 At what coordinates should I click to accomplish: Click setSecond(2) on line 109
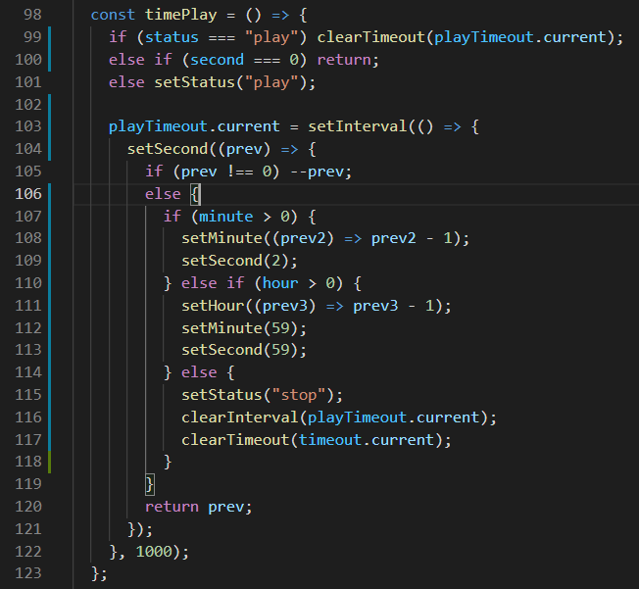tap(235, 261)
